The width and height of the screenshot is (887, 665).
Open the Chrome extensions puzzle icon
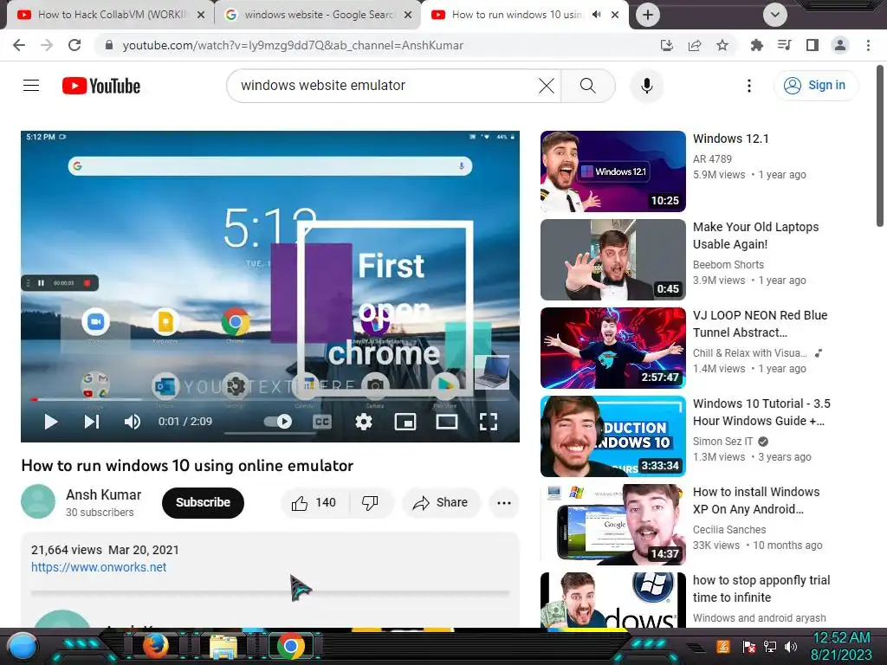pyautogui.click(x=756, y=45)
